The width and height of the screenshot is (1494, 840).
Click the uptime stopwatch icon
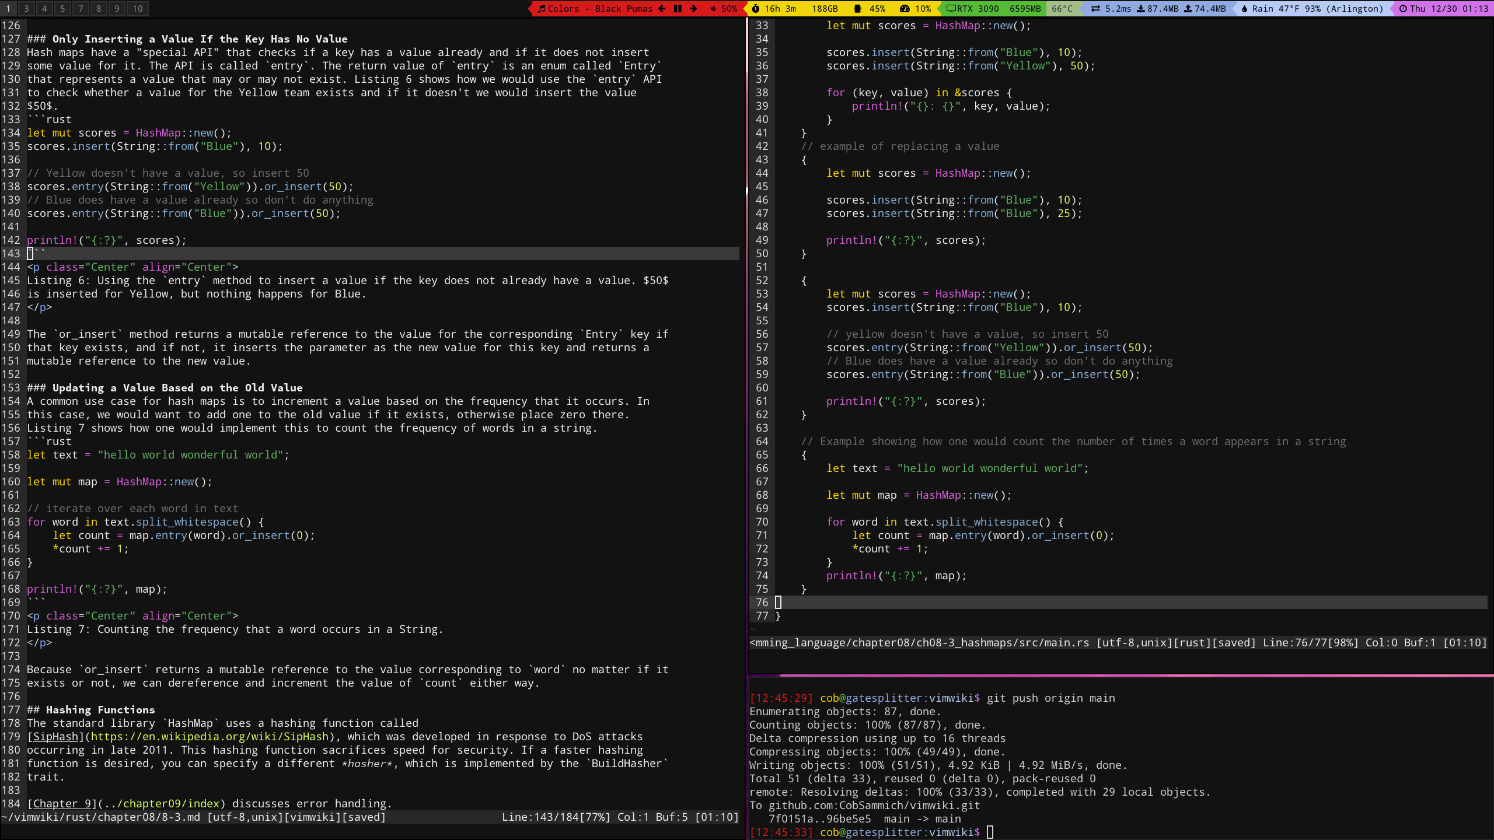click(756, 8)
